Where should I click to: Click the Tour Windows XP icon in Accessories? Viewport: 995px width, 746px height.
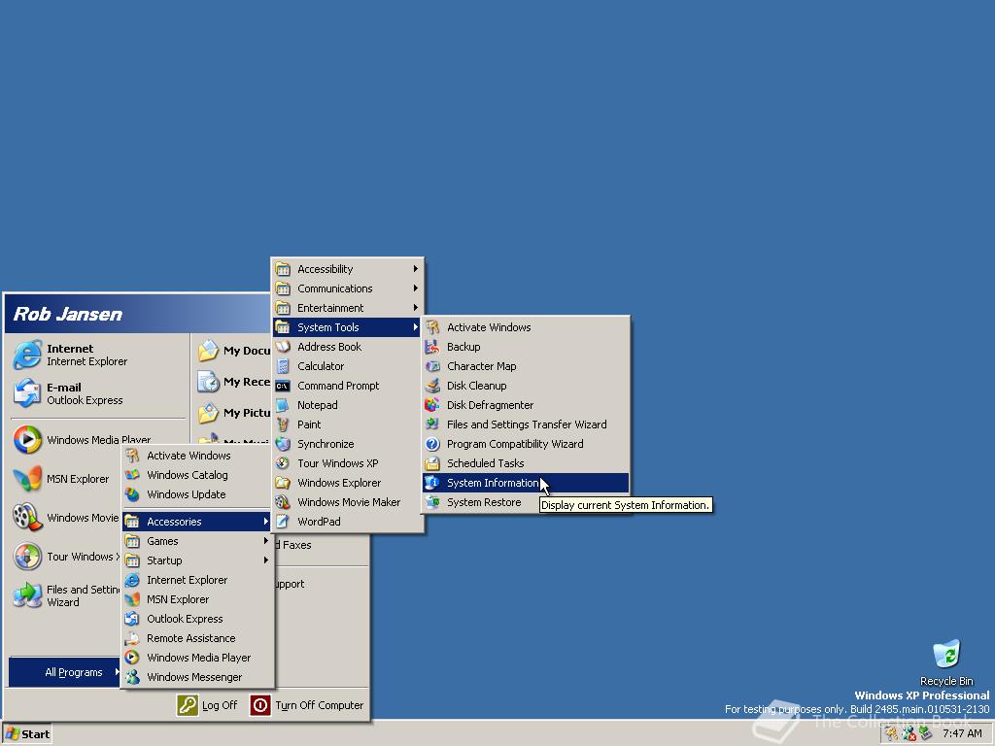click(283, 463)
